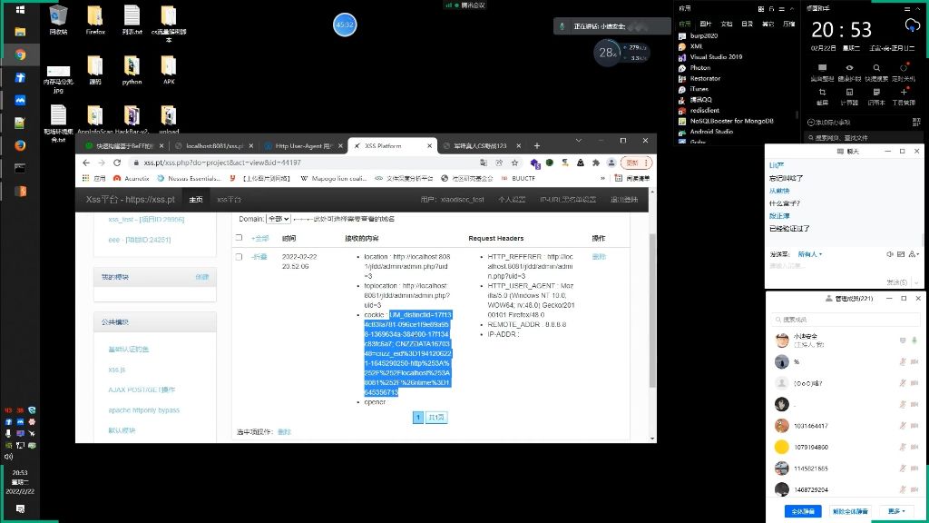
Task: Open the Nessus Essentials bookmark
Action: click(189, 179)
